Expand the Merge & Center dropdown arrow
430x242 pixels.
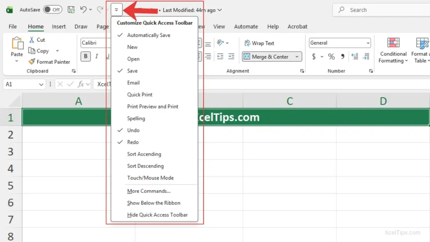(296, 56)
